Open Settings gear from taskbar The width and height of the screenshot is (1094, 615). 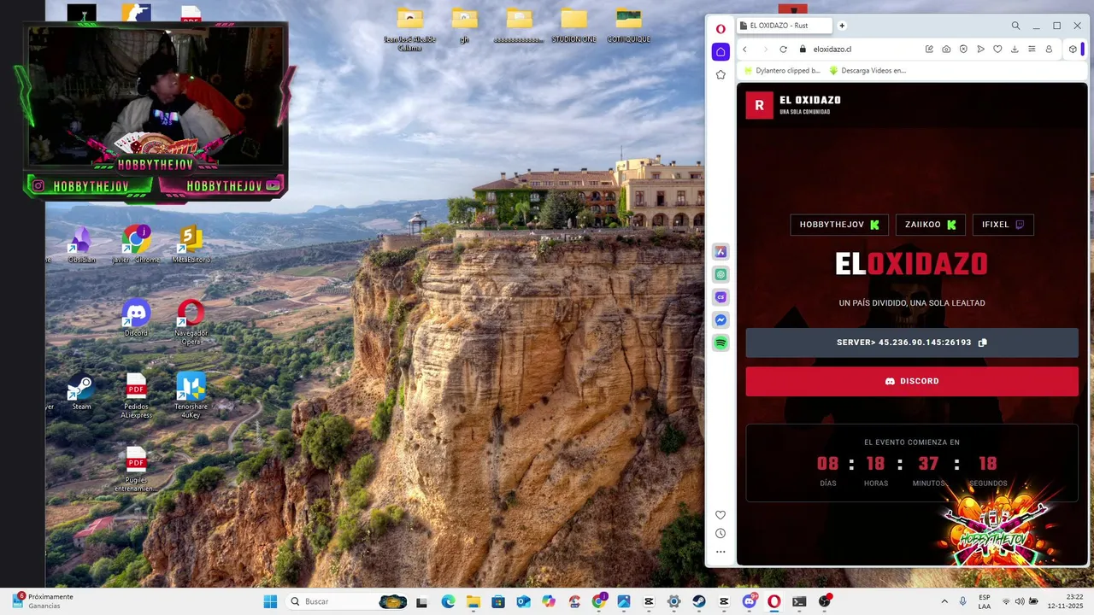(x=673, y=601)
